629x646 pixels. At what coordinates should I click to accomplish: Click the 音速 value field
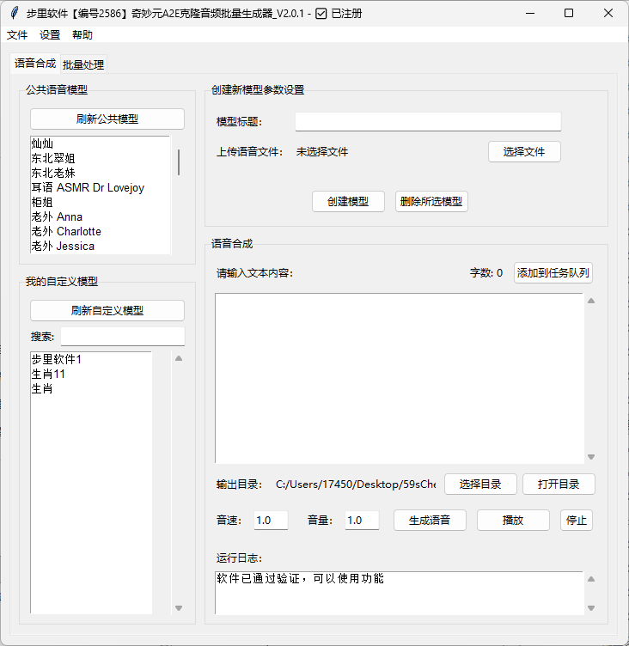click(271, 521)
